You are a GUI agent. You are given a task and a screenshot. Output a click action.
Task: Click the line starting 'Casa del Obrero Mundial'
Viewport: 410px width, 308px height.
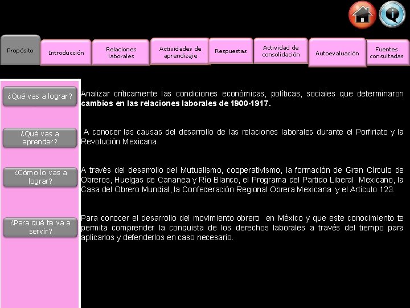237,189
